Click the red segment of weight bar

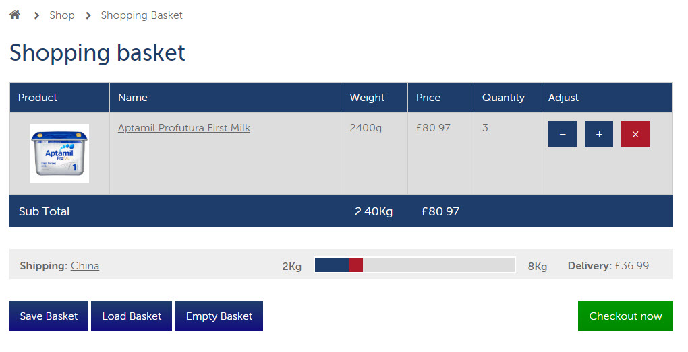pyautogui.click(x=356, y=265)
